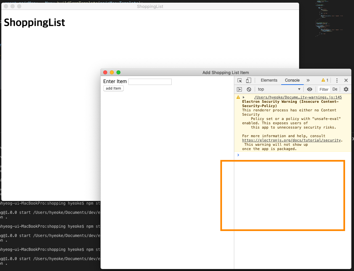Image resolution: width=354 pixels, height=271 pixels.
Task: Click the add Item button
Action: coord(113,88)
